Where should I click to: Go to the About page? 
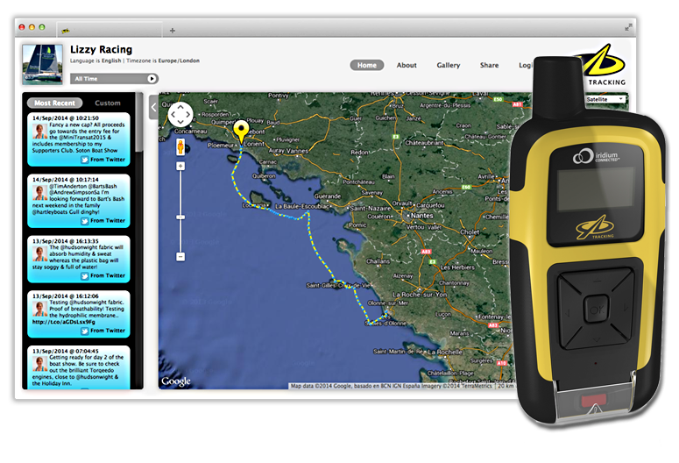(407, 65)
